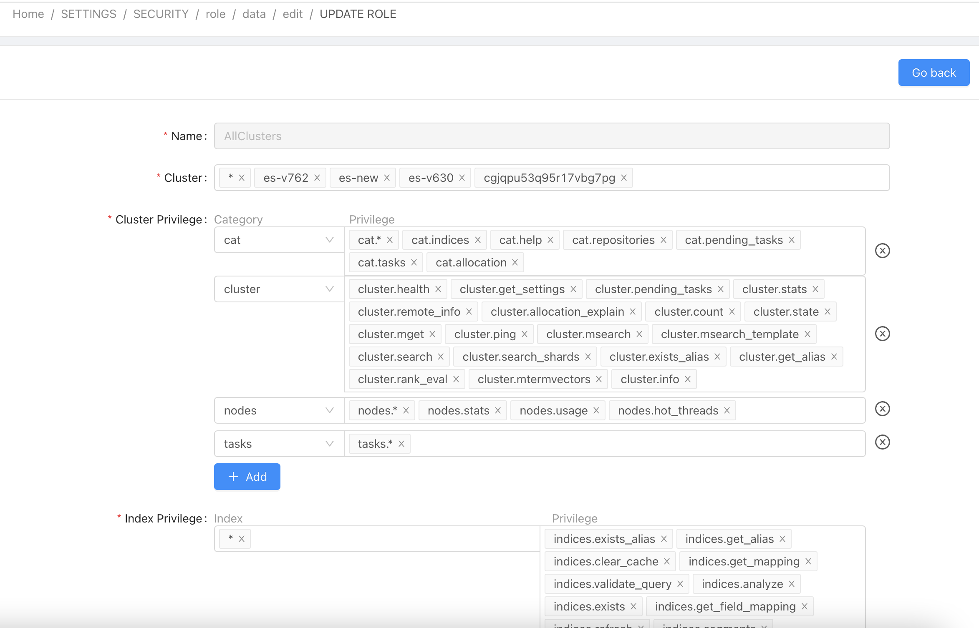This screenshot has height=628, width=979.
Task: Delete the tasks privilege row
Action: point(883,442)
